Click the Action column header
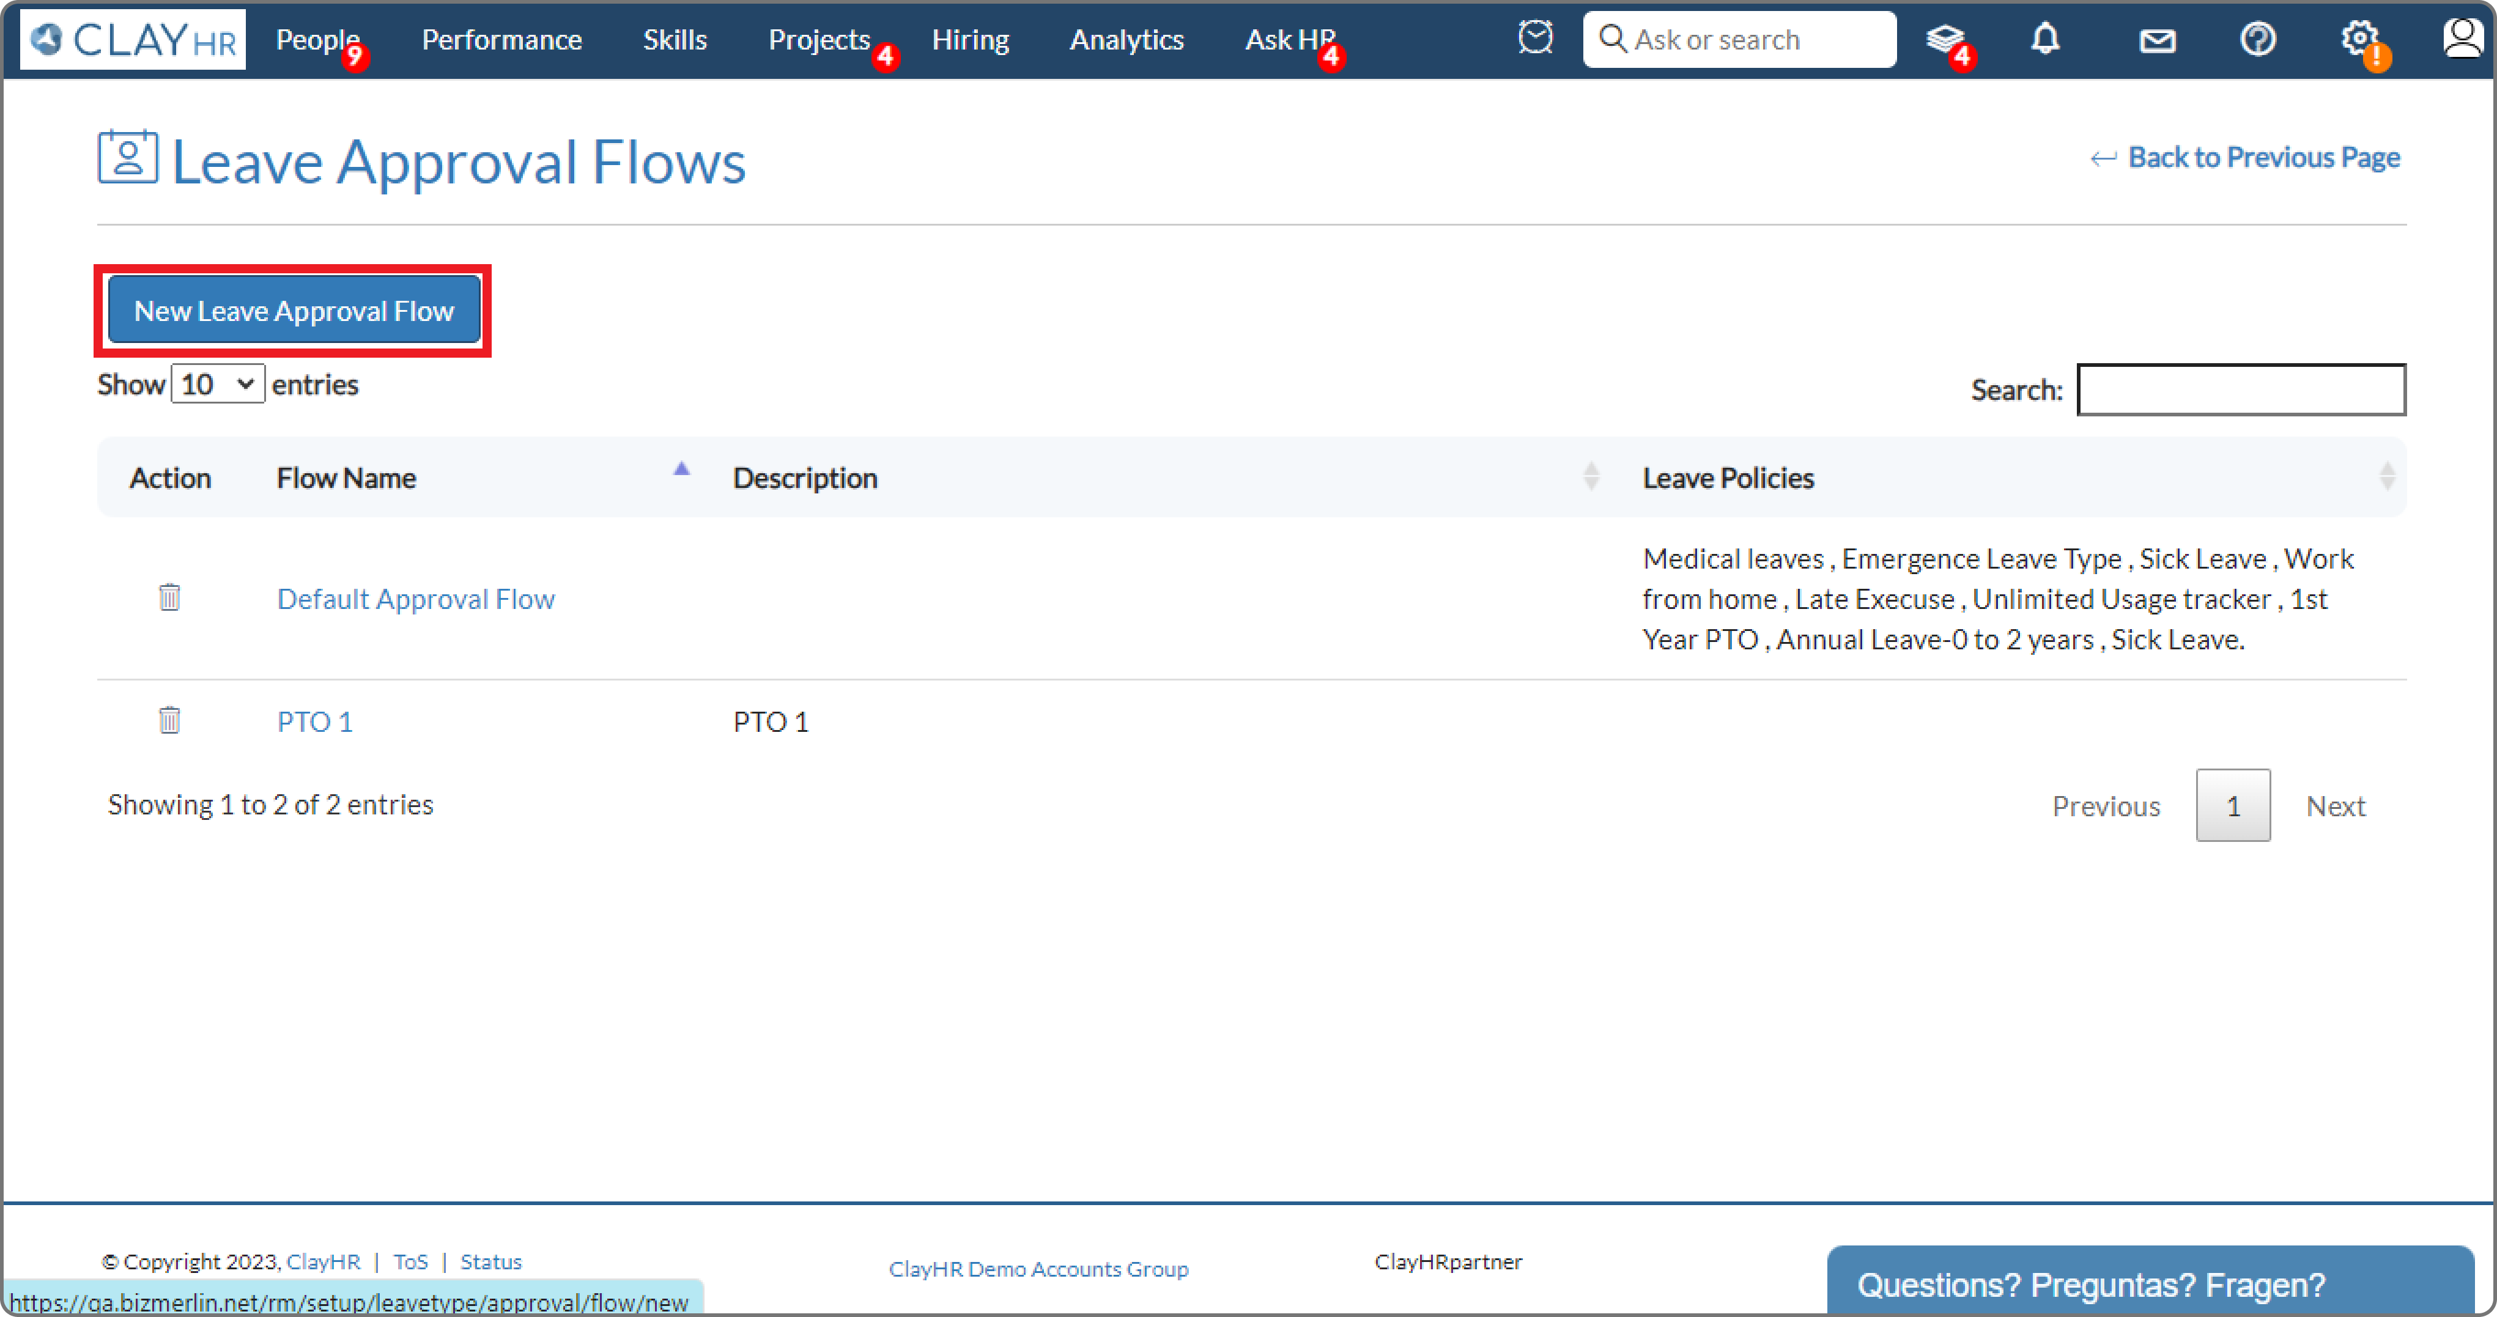Screen dimensions: 2497x1317 pyautogui.click(x=171, y=478)
